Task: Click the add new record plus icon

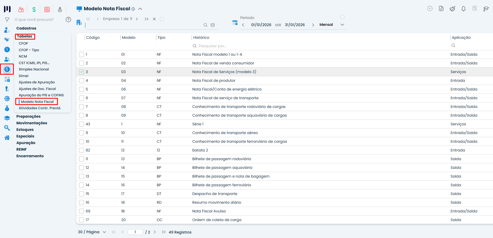Action: click(430, 8)
